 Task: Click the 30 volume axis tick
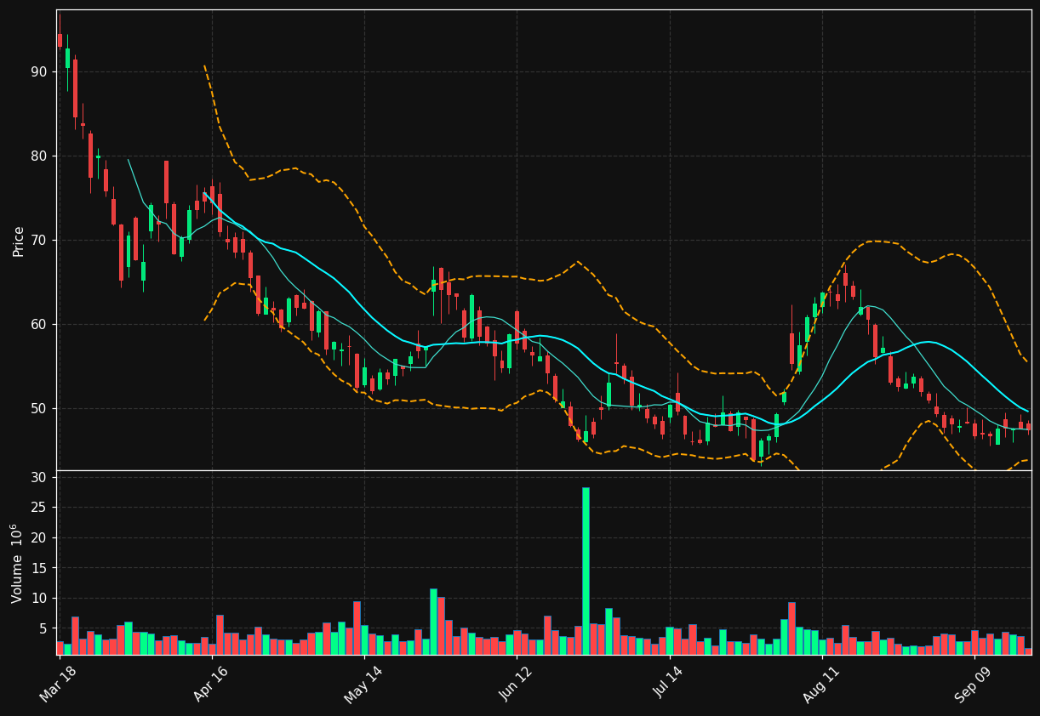point(39,478)
